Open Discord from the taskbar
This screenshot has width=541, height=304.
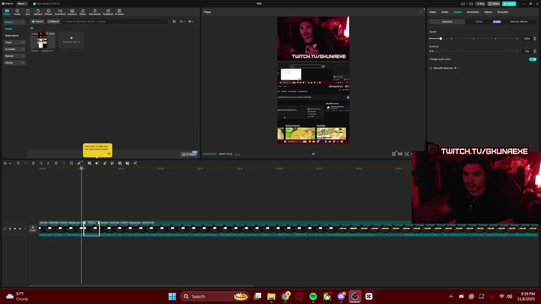(341, 296)
